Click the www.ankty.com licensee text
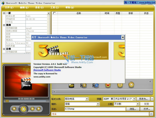The image size is (156, 118). pyautogui.click(x=42, y=77)
